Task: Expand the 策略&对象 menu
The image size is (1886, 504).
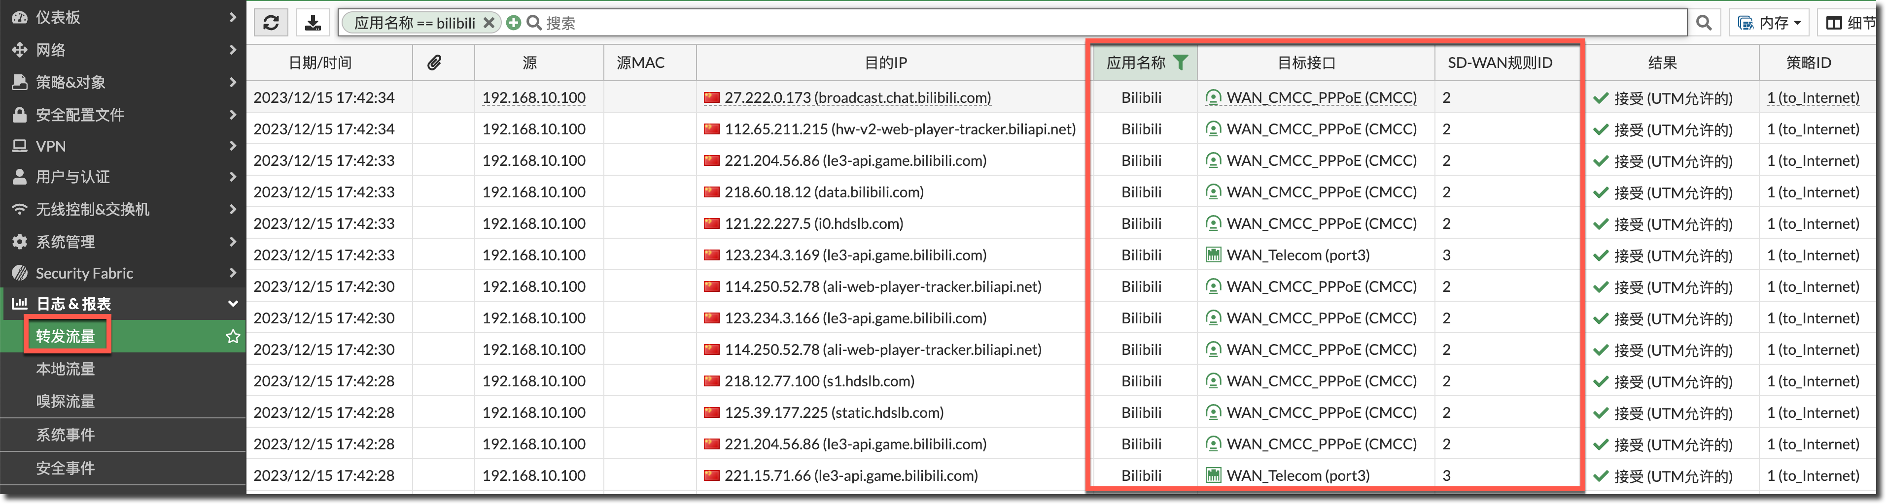Action: click(x=122, y=82)
